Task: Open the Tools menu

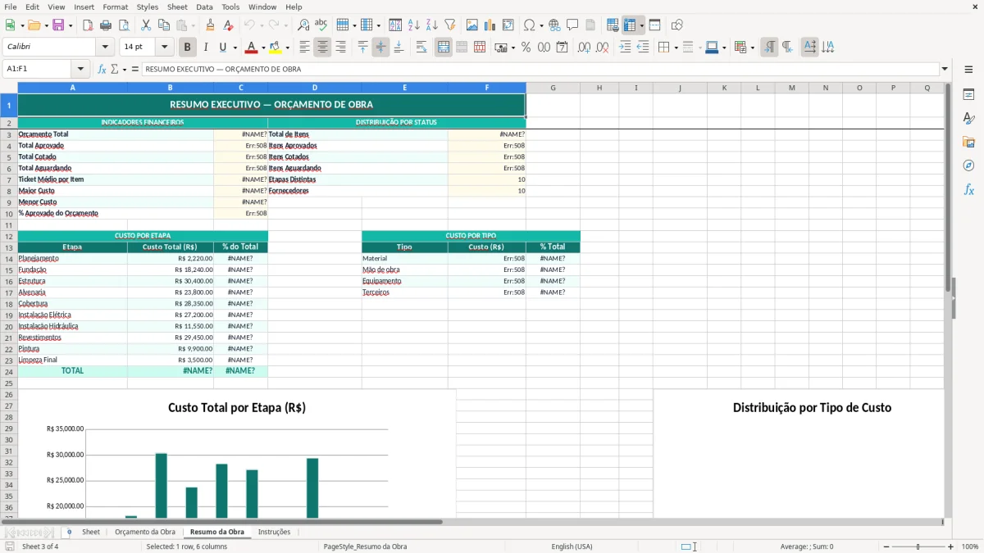Action: coord(230,7)
